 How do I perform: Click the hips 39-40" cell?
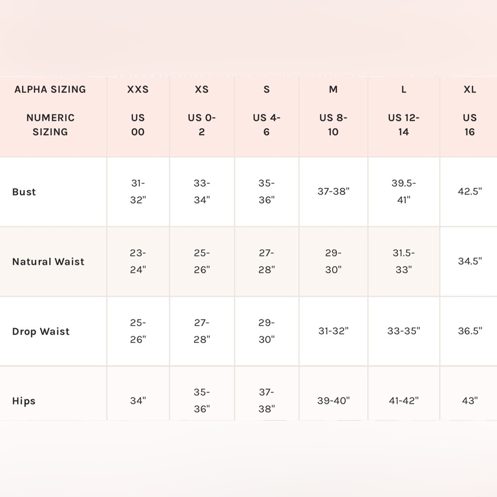tap(333, 394)
